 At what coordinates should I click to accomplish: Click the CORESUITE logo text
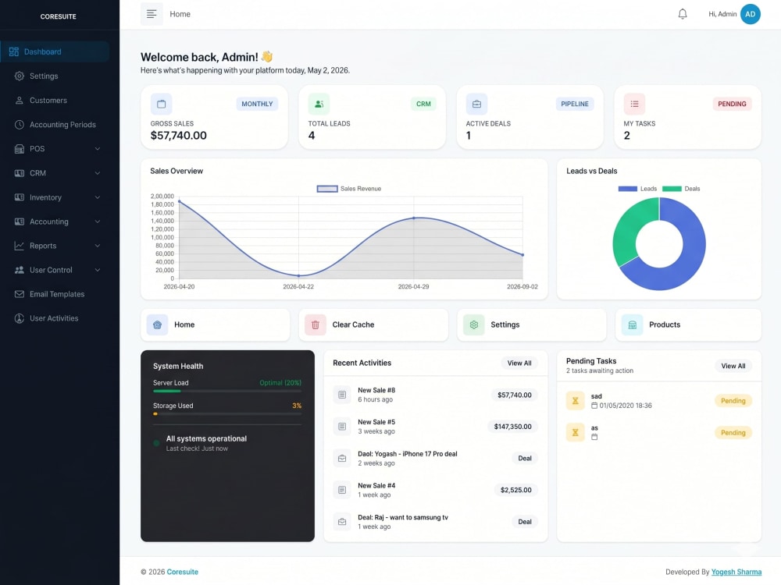59,16
